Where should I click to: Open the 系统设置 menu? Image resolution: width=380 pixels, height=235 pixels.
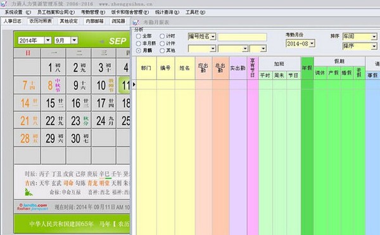[x=18, y=12]
